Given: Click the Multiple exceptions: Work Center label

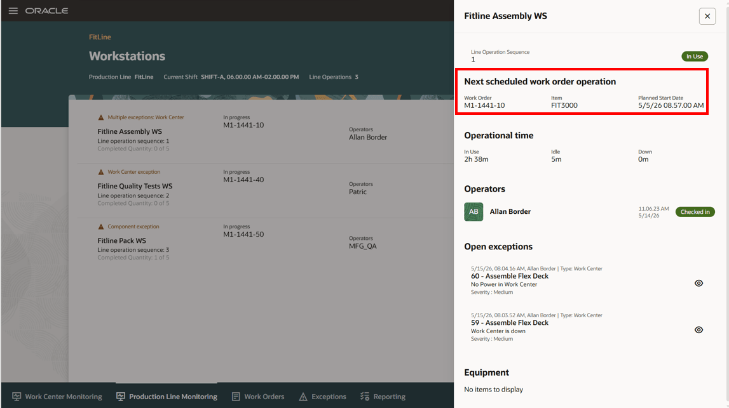Looking at the screenshot, I should coord(146,117).
